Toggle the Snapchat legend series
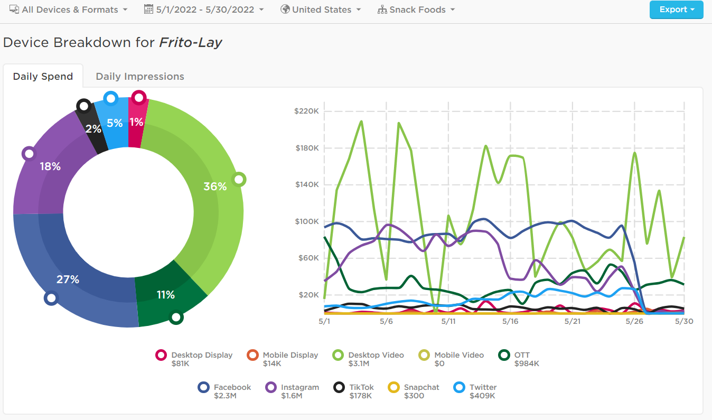Screen dimensions: 712x420 click(414, 391)
